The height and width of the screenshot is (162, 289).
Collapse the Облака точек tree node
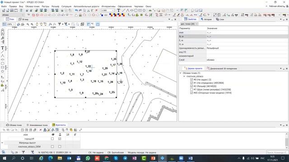pyautogui.click(x=181, y=73)
